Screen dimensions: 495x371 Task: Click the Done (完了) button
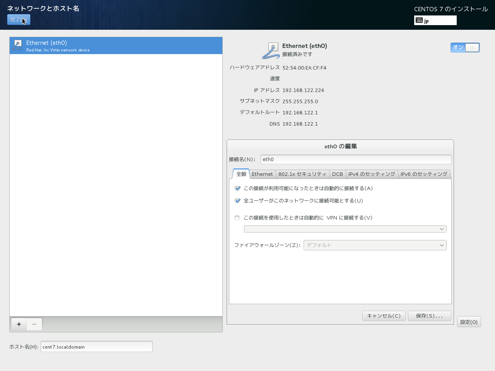pyautogui.click(x=19, y=20)
